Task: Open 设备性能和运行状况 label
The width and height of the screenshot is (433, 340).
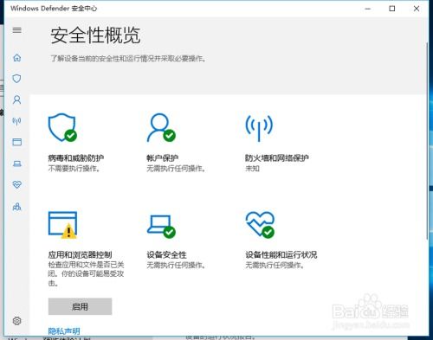Action: click(x=281, y=254)
